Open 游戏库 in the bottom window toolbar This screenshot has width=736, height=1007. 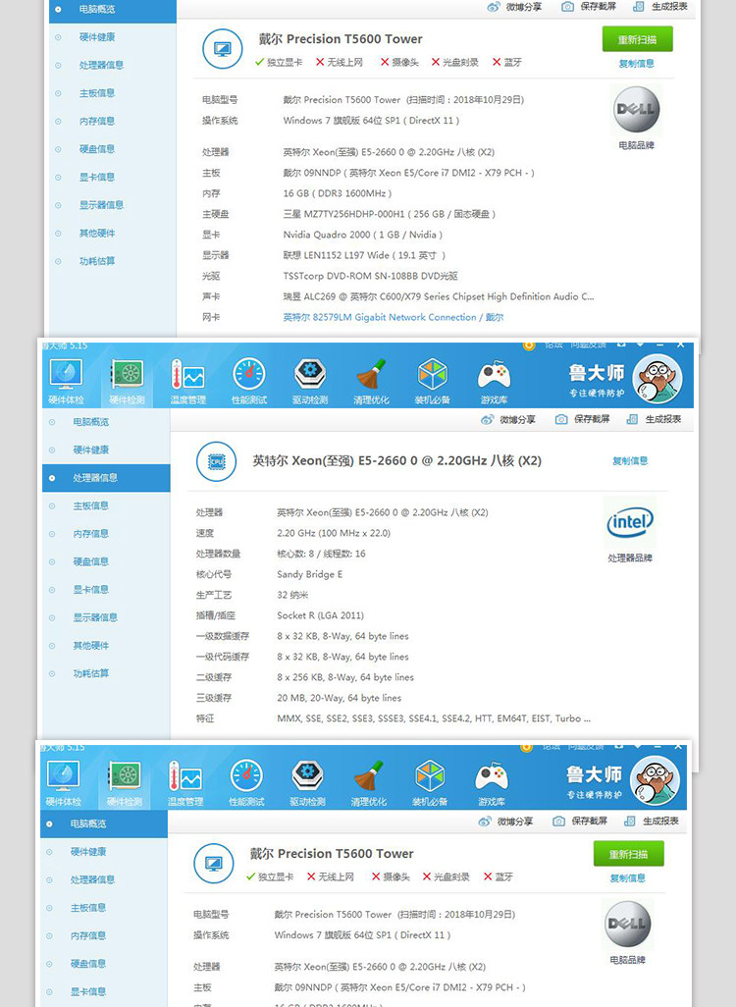click(x=492, y=783)
